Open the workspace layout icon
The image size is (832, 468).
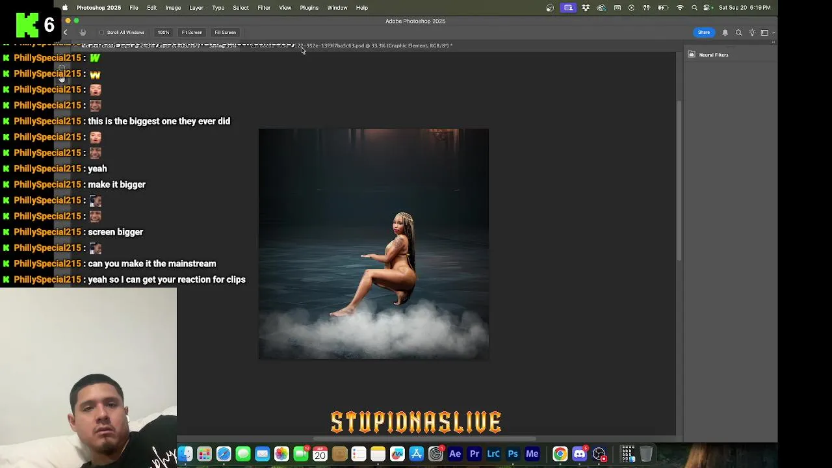click(764, 32)
